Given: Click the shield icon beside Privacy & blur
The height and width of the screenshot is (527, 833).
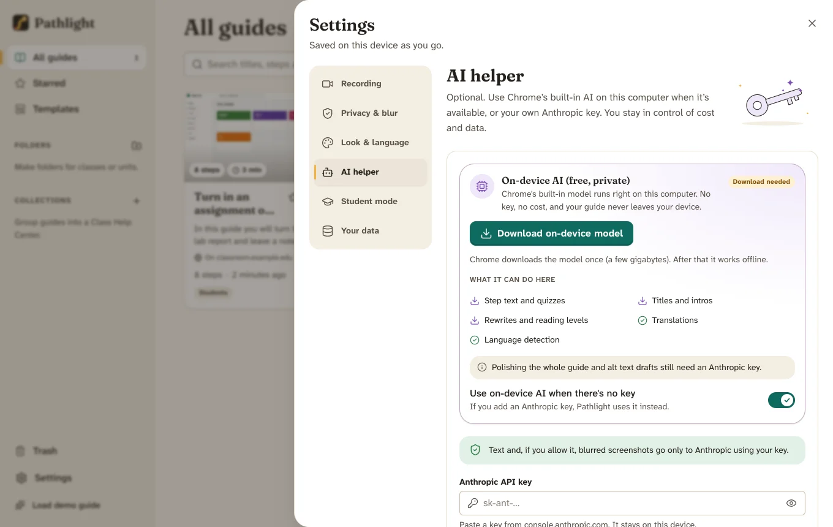Looking at the screenshot, I should (328, 113).
